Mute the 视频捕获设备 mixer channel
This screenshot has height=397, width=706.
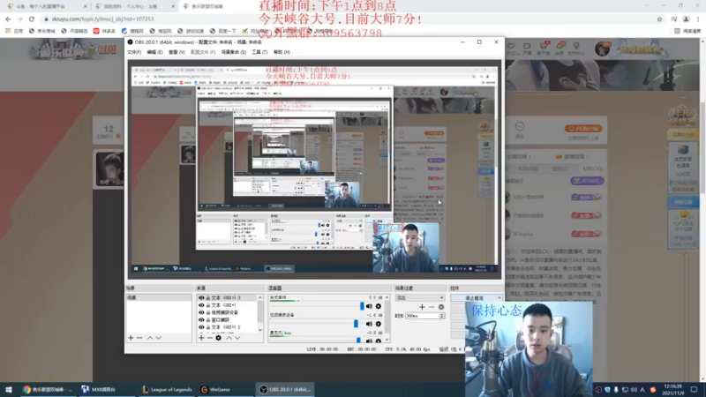369,324
